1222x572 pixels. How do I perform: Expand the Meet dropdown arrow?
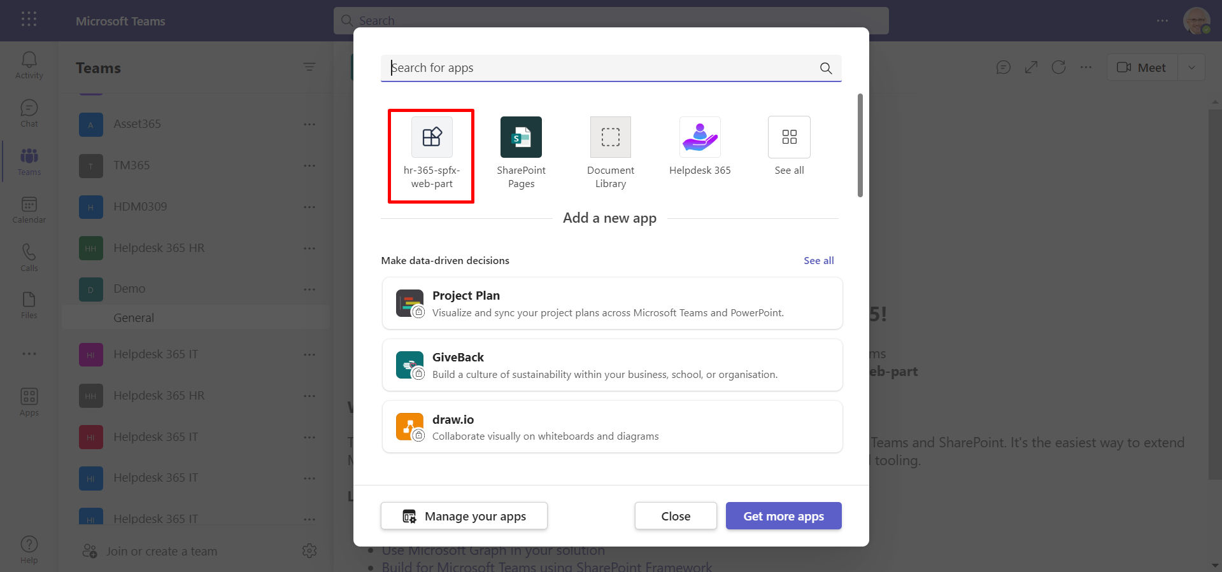tap(1191, 67)
